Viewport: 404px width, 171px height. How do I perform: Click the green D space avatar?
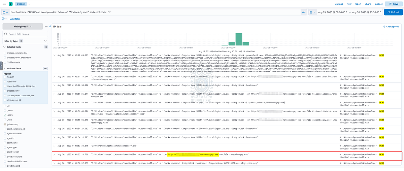point(11,4)
